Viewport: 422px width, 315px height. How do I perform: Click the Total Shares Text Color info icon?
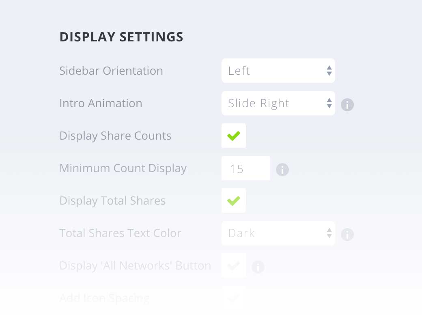pyautogui.click(x=347, y=235)
